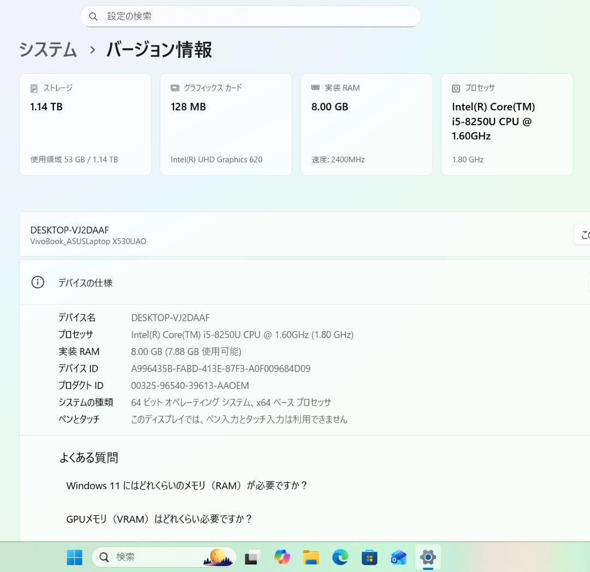This screenshot has width=590, height=572.
Task: Open Microsoft Edge from the taskbar
Action: point(340,557)
